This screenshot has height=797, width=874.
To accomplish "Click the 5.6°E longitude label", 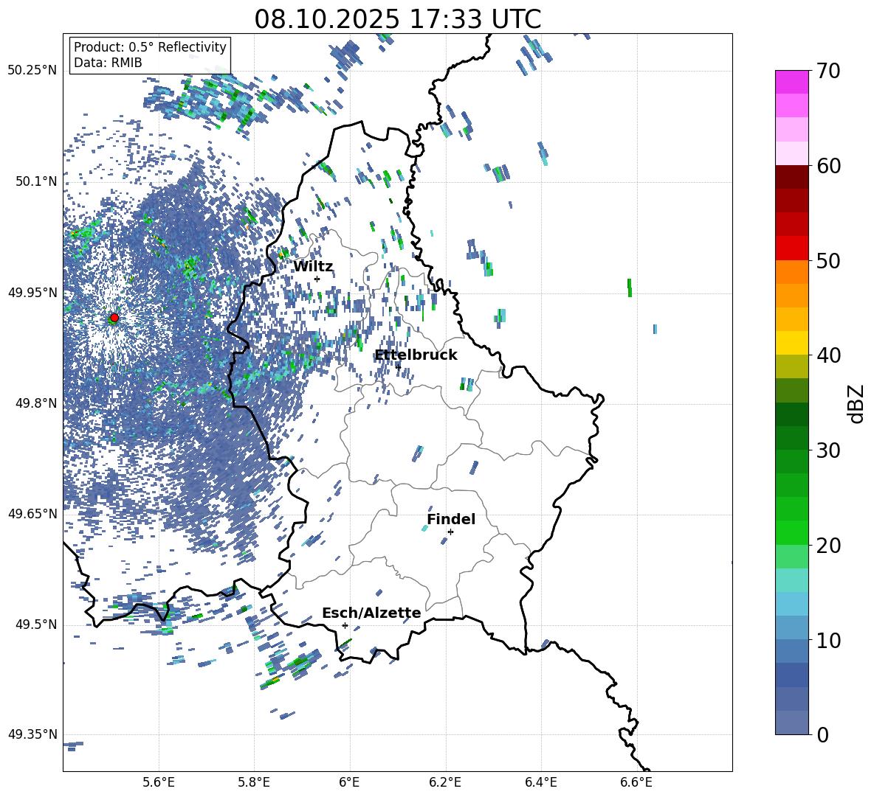I will point(159,782).
